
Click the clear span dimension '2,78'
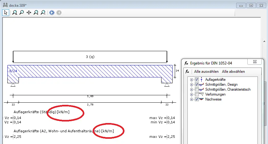pyautogui.click(x=90, y=105)
